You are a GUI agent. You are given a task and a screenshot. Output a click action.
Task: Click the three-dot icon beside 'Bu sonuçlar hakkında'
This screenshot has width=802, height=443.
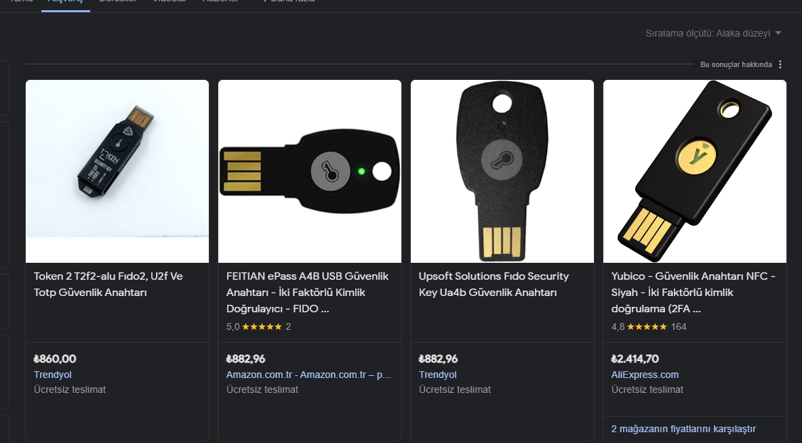(x=780, y=64)
